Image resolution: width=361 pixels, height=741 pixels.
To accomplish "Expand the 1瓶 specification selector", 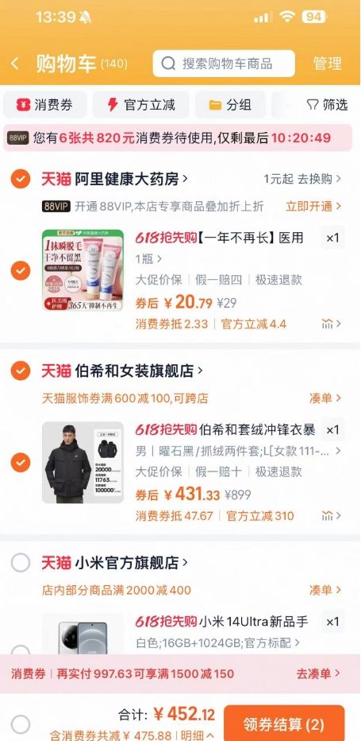I will click(148, 259).
